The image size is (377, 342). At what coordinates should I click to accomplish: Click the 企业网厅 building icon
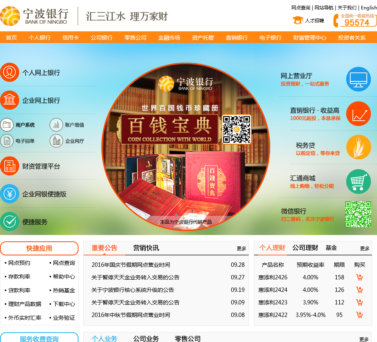56,141
